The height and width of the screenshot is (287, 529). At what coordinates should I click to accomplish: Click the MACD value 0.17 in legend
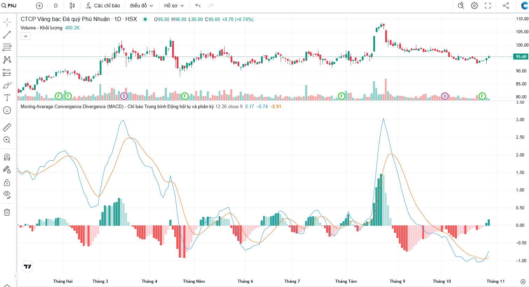pyautogui.click(x=249, y=106)
